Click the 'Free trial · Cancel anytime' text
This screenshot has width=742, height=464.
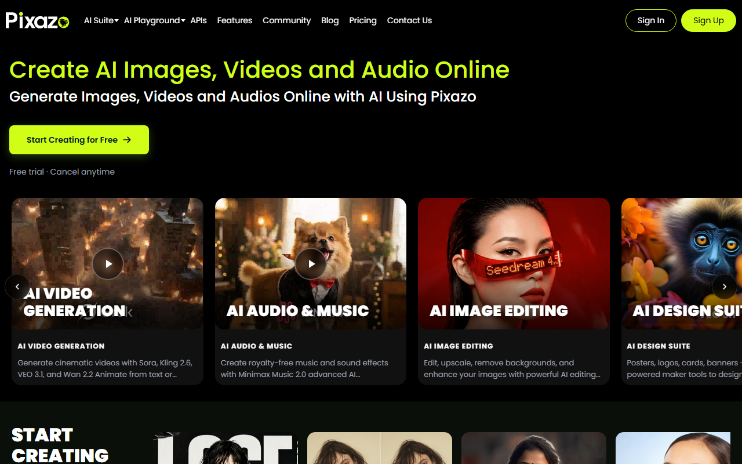[x=62, y=172]
